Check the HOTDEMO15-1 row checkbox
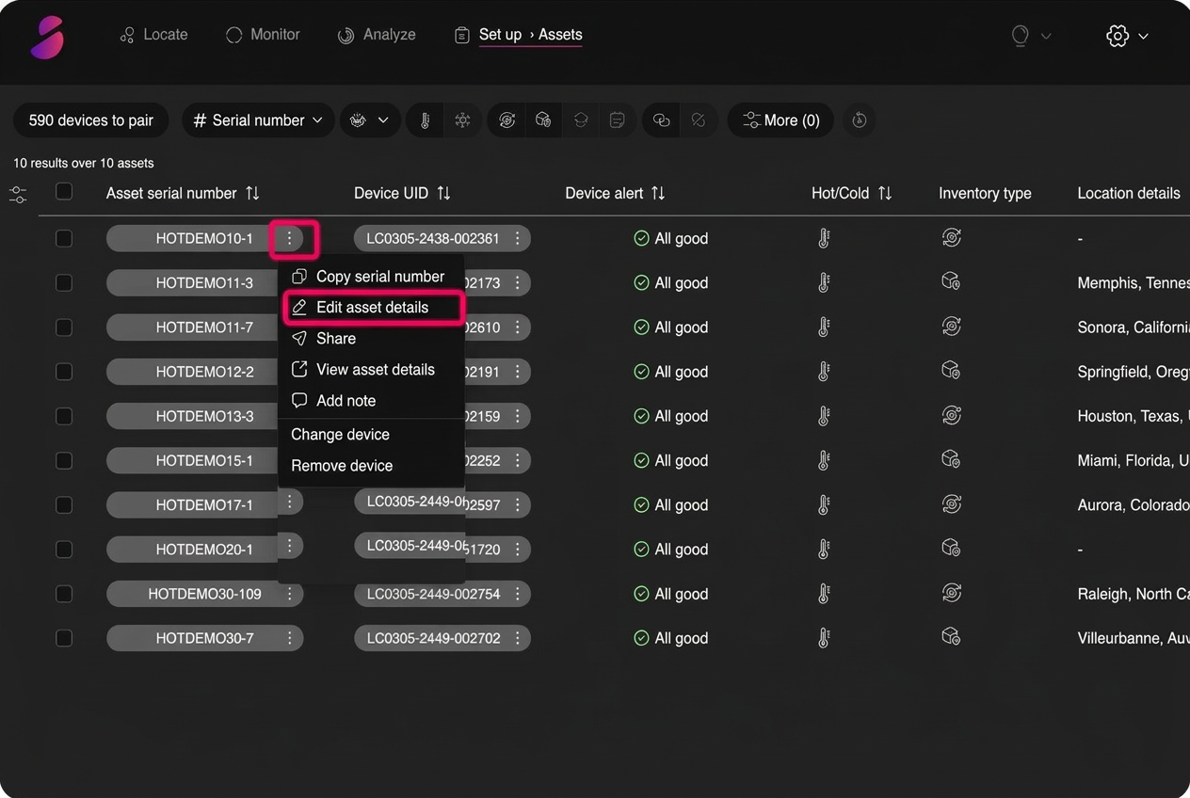The width and height of the screenshot is (1190, 798). [x=64, y=460]
